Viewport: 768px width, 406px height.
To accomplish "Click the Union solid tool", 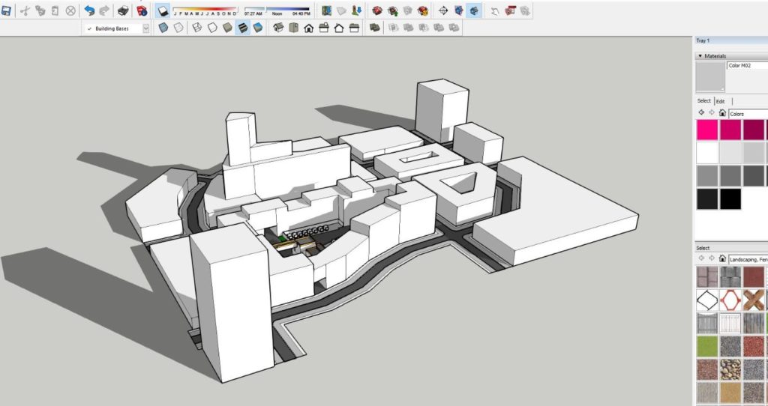I will click(x=409, y=28).
